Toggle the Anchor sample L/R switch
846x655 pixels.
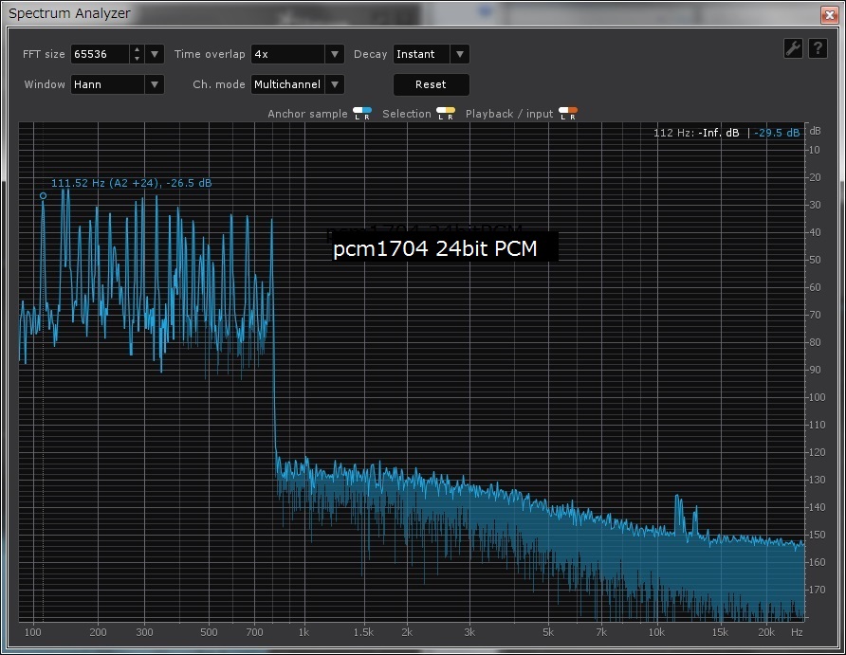click(362, 113)
